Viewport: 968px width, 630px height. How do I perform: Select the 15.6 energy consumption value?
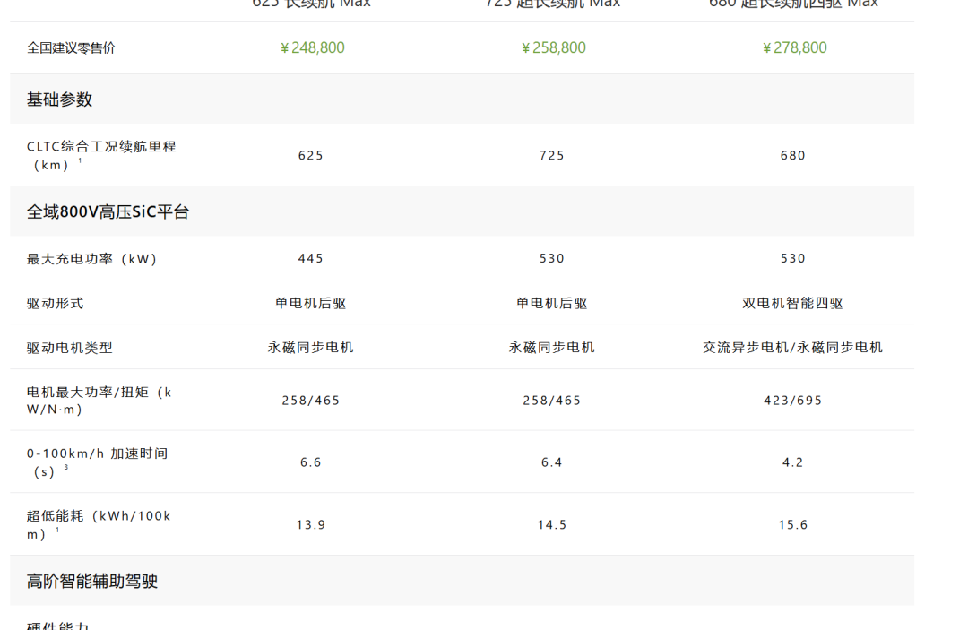pos(793,525)
